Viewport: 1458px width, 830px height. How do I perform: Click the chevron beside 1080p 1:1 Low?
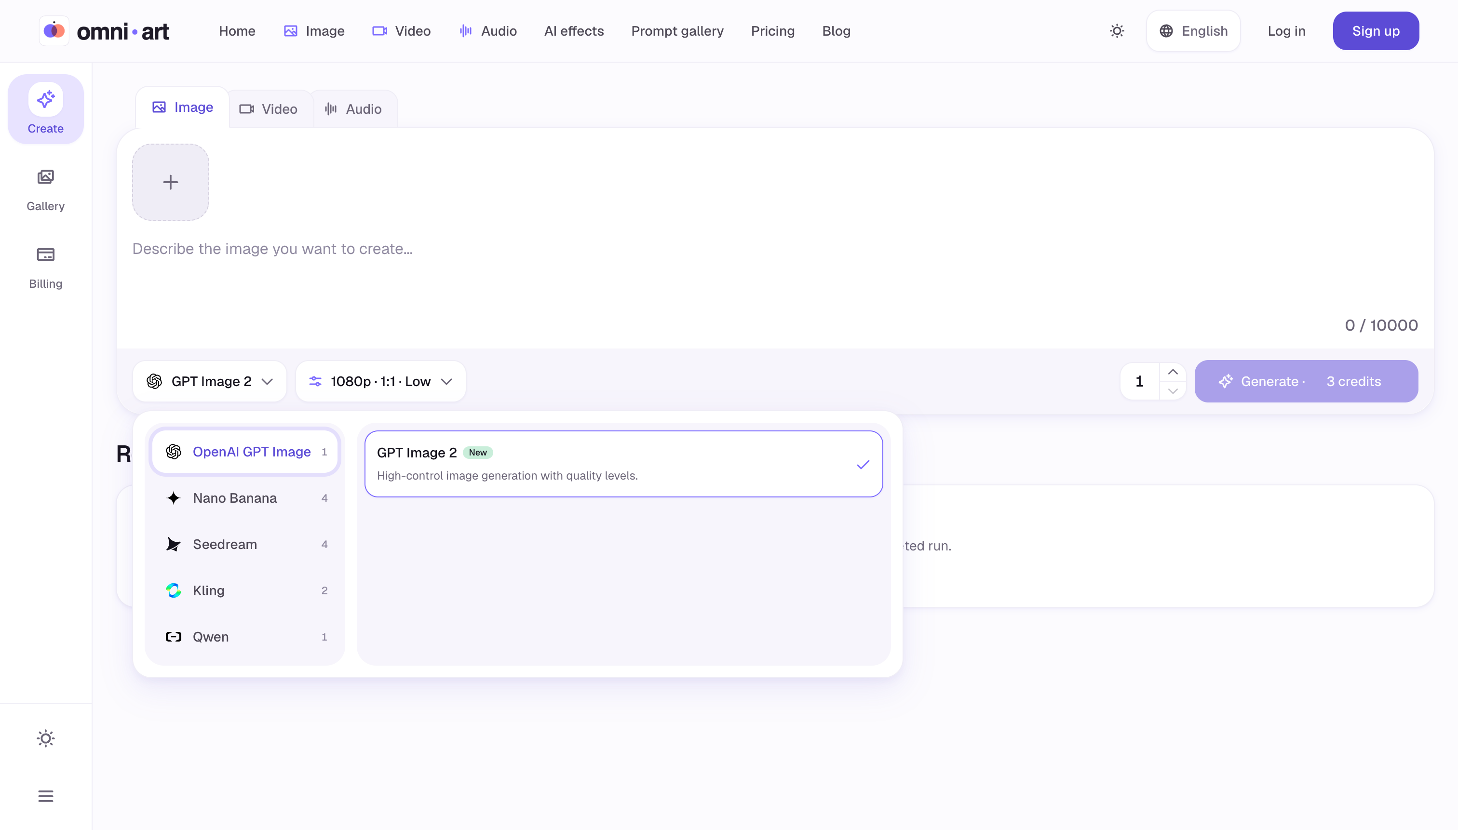tap(446, 381)
